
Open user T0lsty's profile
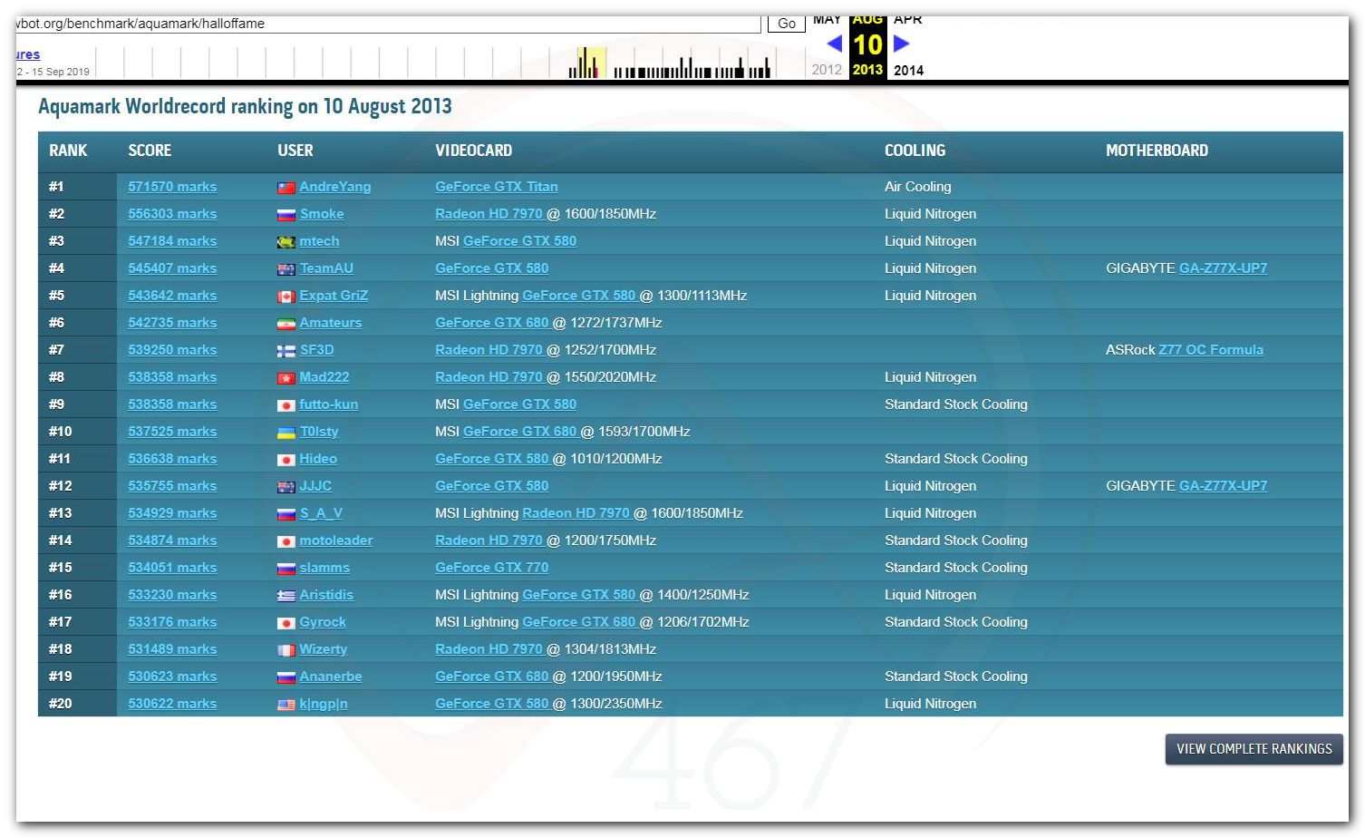coord(319,432)
